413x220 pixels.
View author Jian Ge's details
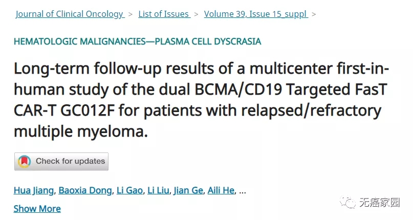188,191
